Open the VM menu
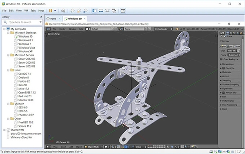 [26, 11]
